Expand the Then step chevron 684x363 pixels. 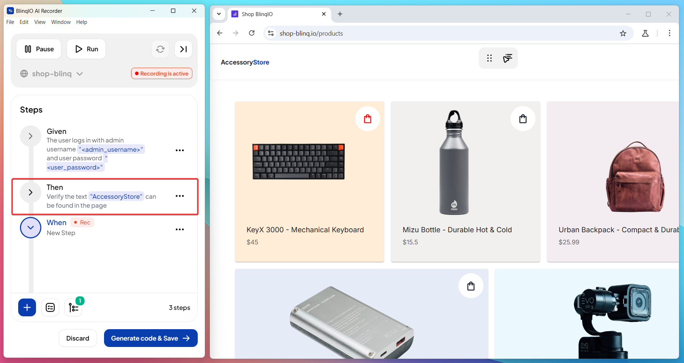point(31,192)
